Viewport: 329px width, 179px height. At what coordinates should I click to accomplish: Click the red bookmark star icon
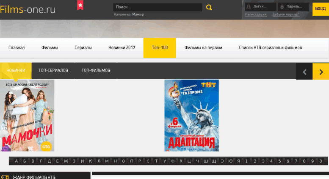pyautogui.click(x=80, y=5)
